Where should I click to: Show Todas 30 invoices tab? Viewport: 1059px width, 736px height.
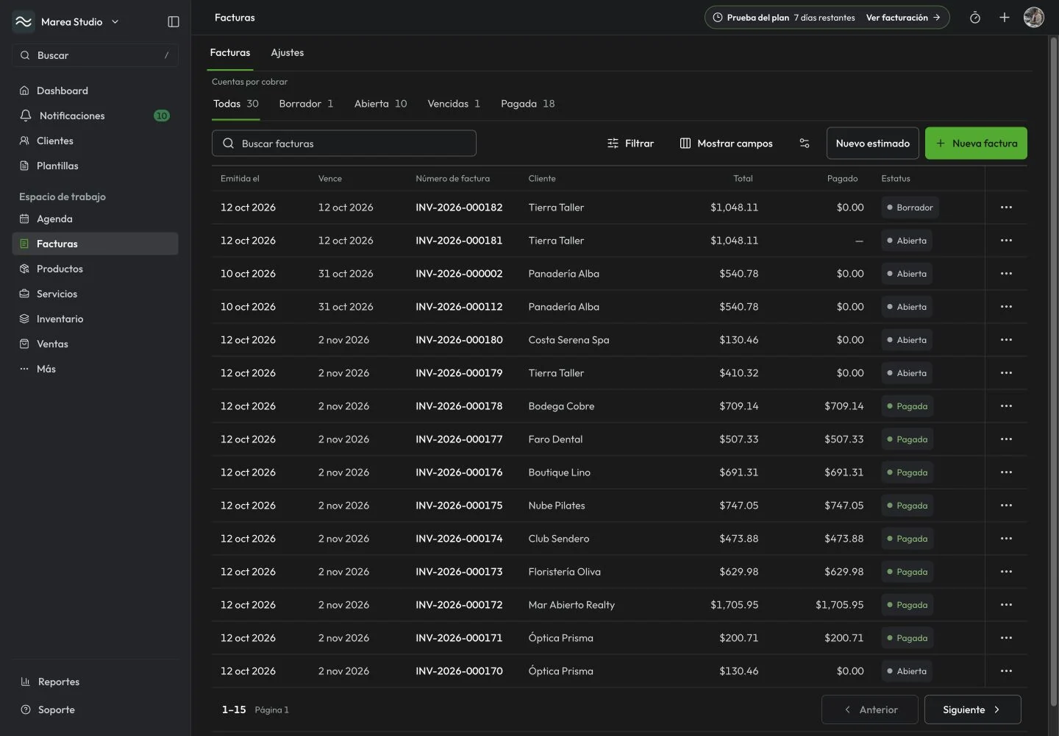(x=236, y=104)
